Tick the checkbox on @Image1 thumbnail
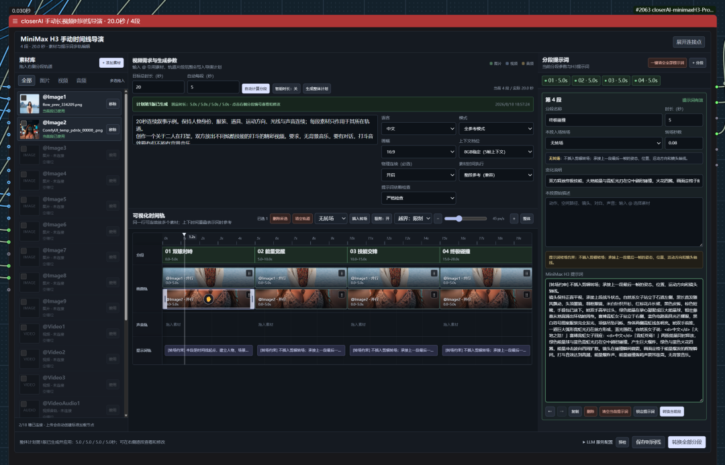 pos(23,98)
